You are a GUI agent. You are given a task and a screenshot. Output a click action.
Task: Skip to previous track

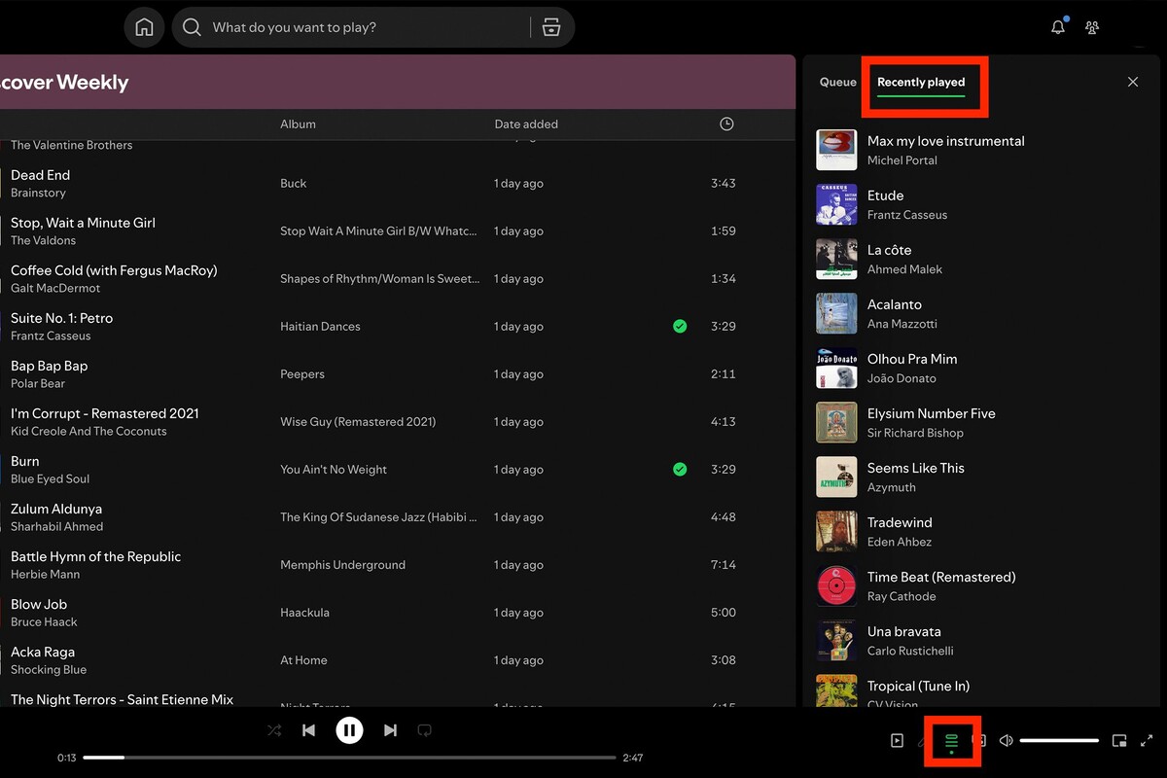point(308,730)
